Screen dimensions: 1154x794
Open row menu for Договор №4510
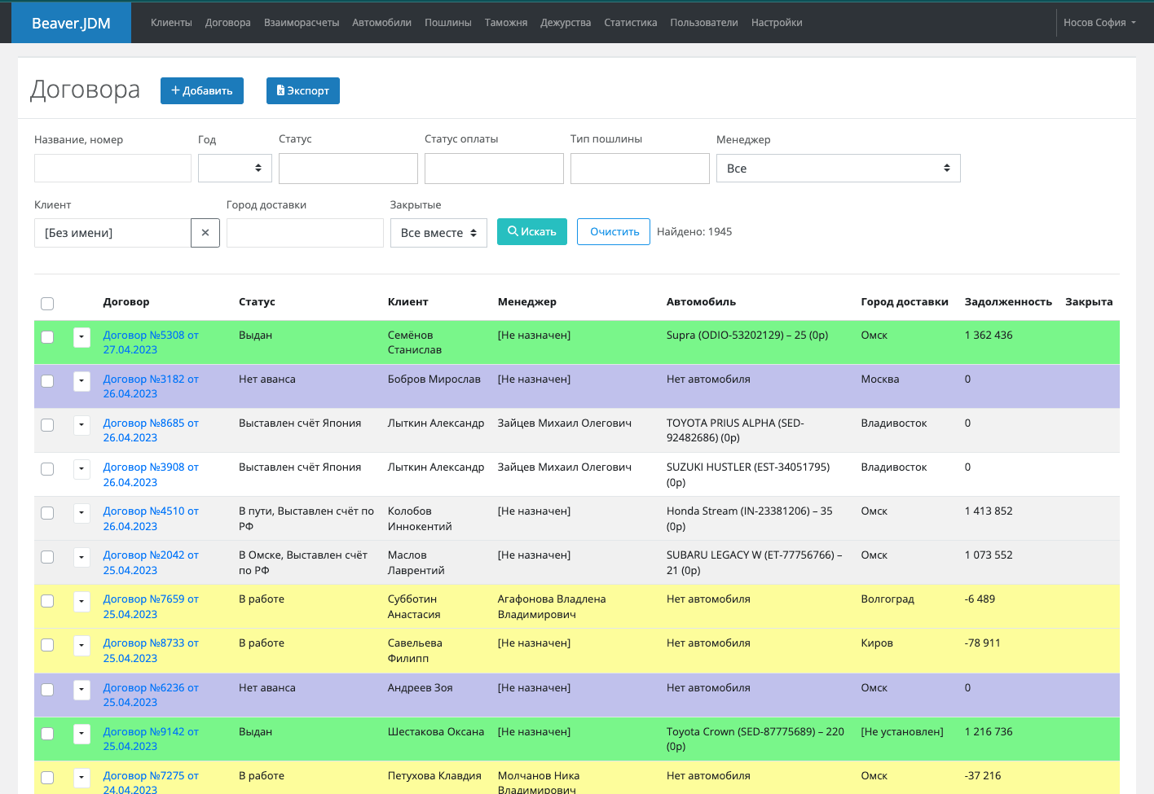(81, 513)
